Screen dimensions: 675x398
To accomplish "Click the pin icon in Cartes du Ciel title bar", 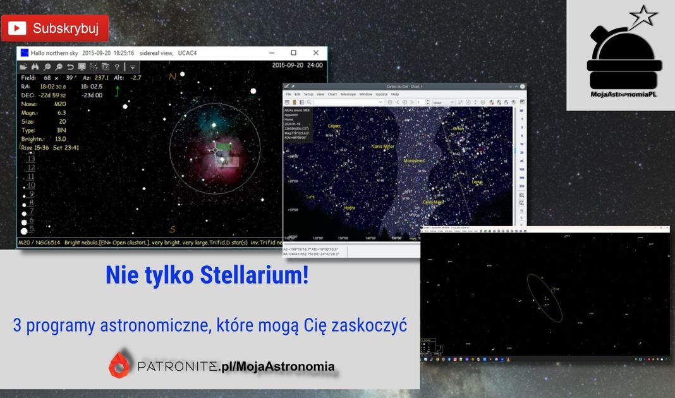I will (x=293, y=87).
